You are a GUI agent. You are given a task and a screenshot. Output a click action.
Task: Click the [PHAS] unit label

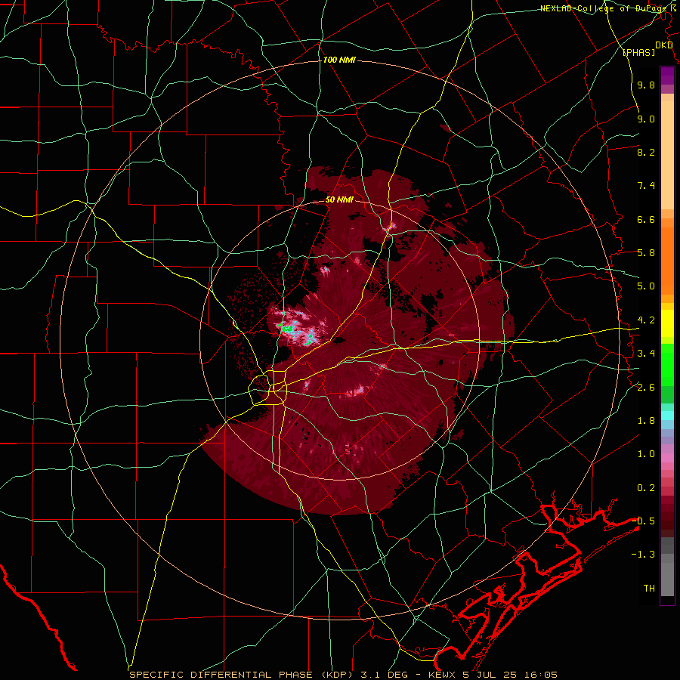pyautogui.click(x=638, y=52)
